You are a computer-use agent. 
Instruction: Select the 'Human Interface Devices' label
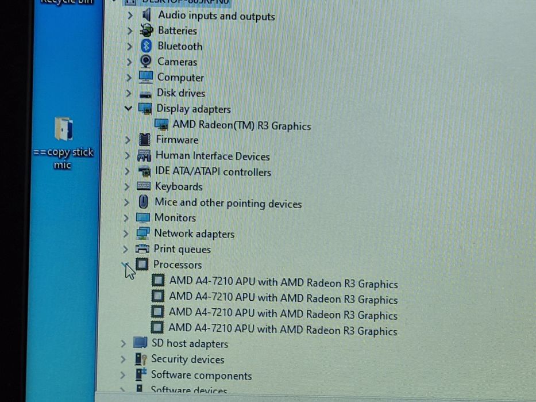(213, 156)
